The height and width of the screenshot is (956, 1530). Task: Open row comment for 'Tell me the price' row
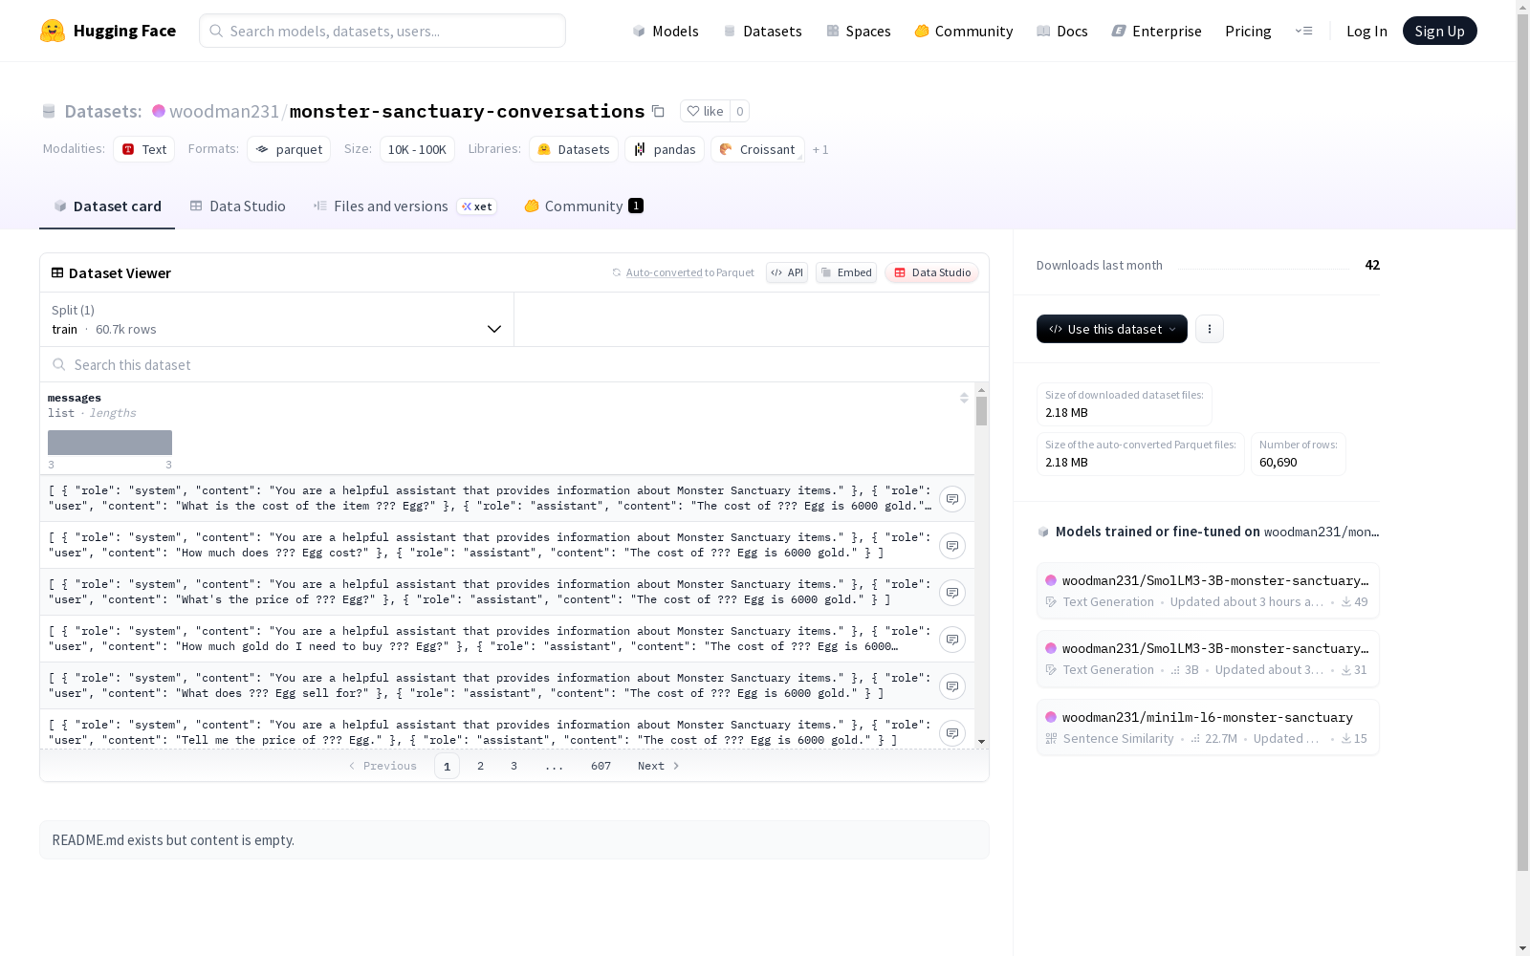tap(952, 733)
